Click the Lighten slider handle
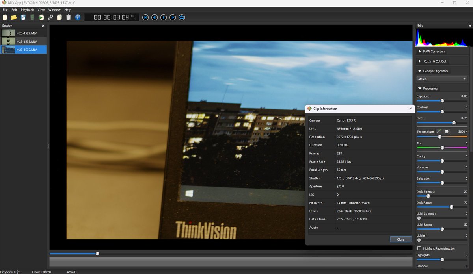473x274 pixels. 419,240
